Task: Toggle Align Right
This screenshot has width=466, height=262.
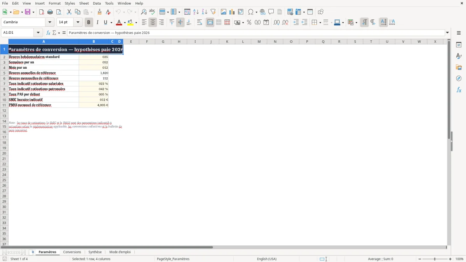Action: (161, 23)
